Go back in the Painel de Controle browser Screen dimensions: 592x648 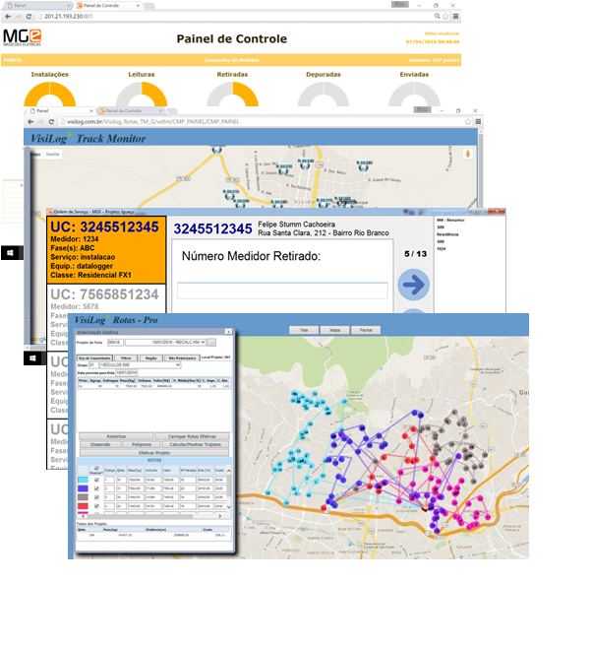point(8,17)
